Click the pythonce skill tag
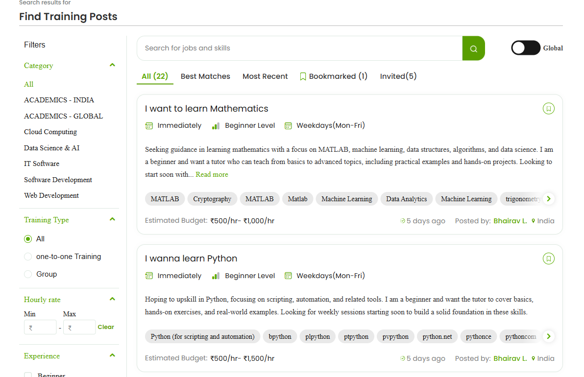Screen dimensions: 584x377 click(x=479, y=337)
